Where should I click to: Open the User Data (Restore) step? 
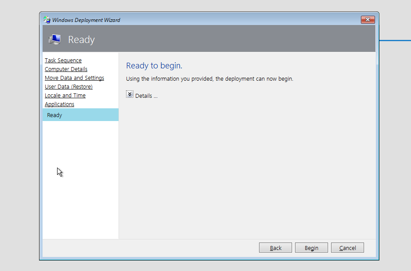68,86
